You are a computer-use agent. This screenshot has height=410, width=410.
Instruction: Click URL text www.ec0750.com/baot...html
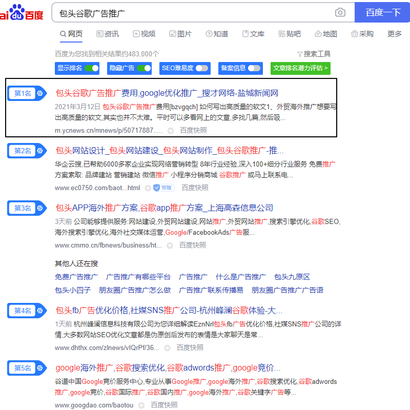click(x=97, y=188)
